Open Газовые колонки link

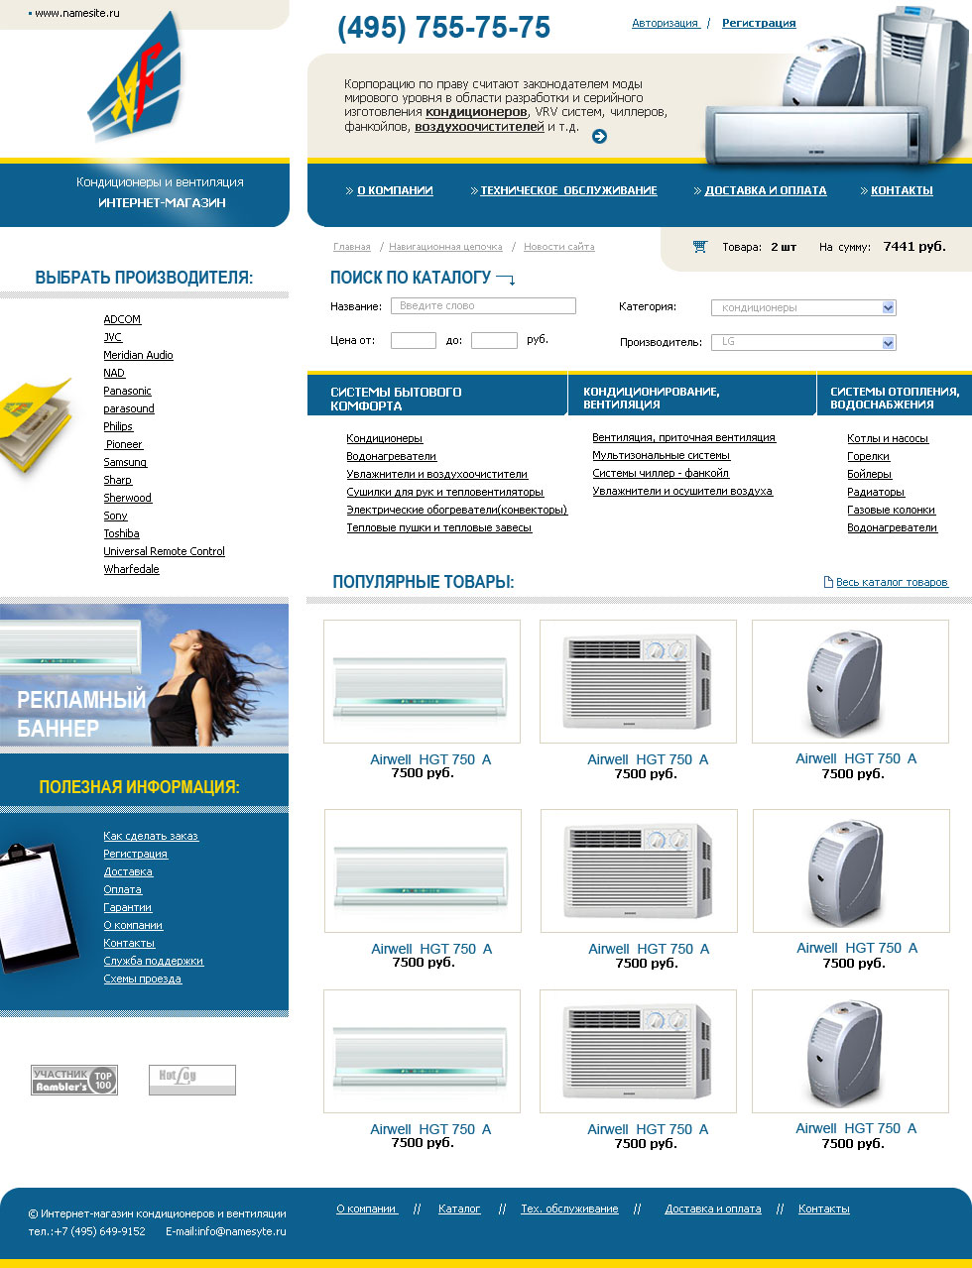tap(891, 510)
